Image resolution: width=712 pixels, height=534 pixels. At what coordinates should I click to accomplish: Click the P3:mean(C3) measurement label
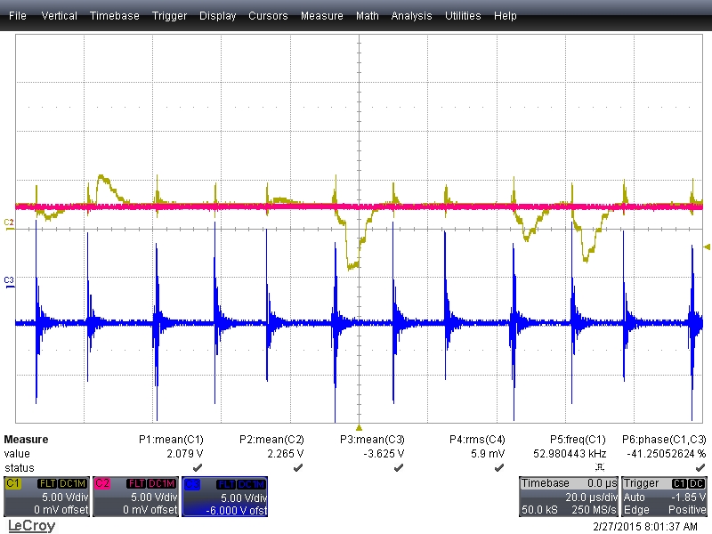pos(372,440)
